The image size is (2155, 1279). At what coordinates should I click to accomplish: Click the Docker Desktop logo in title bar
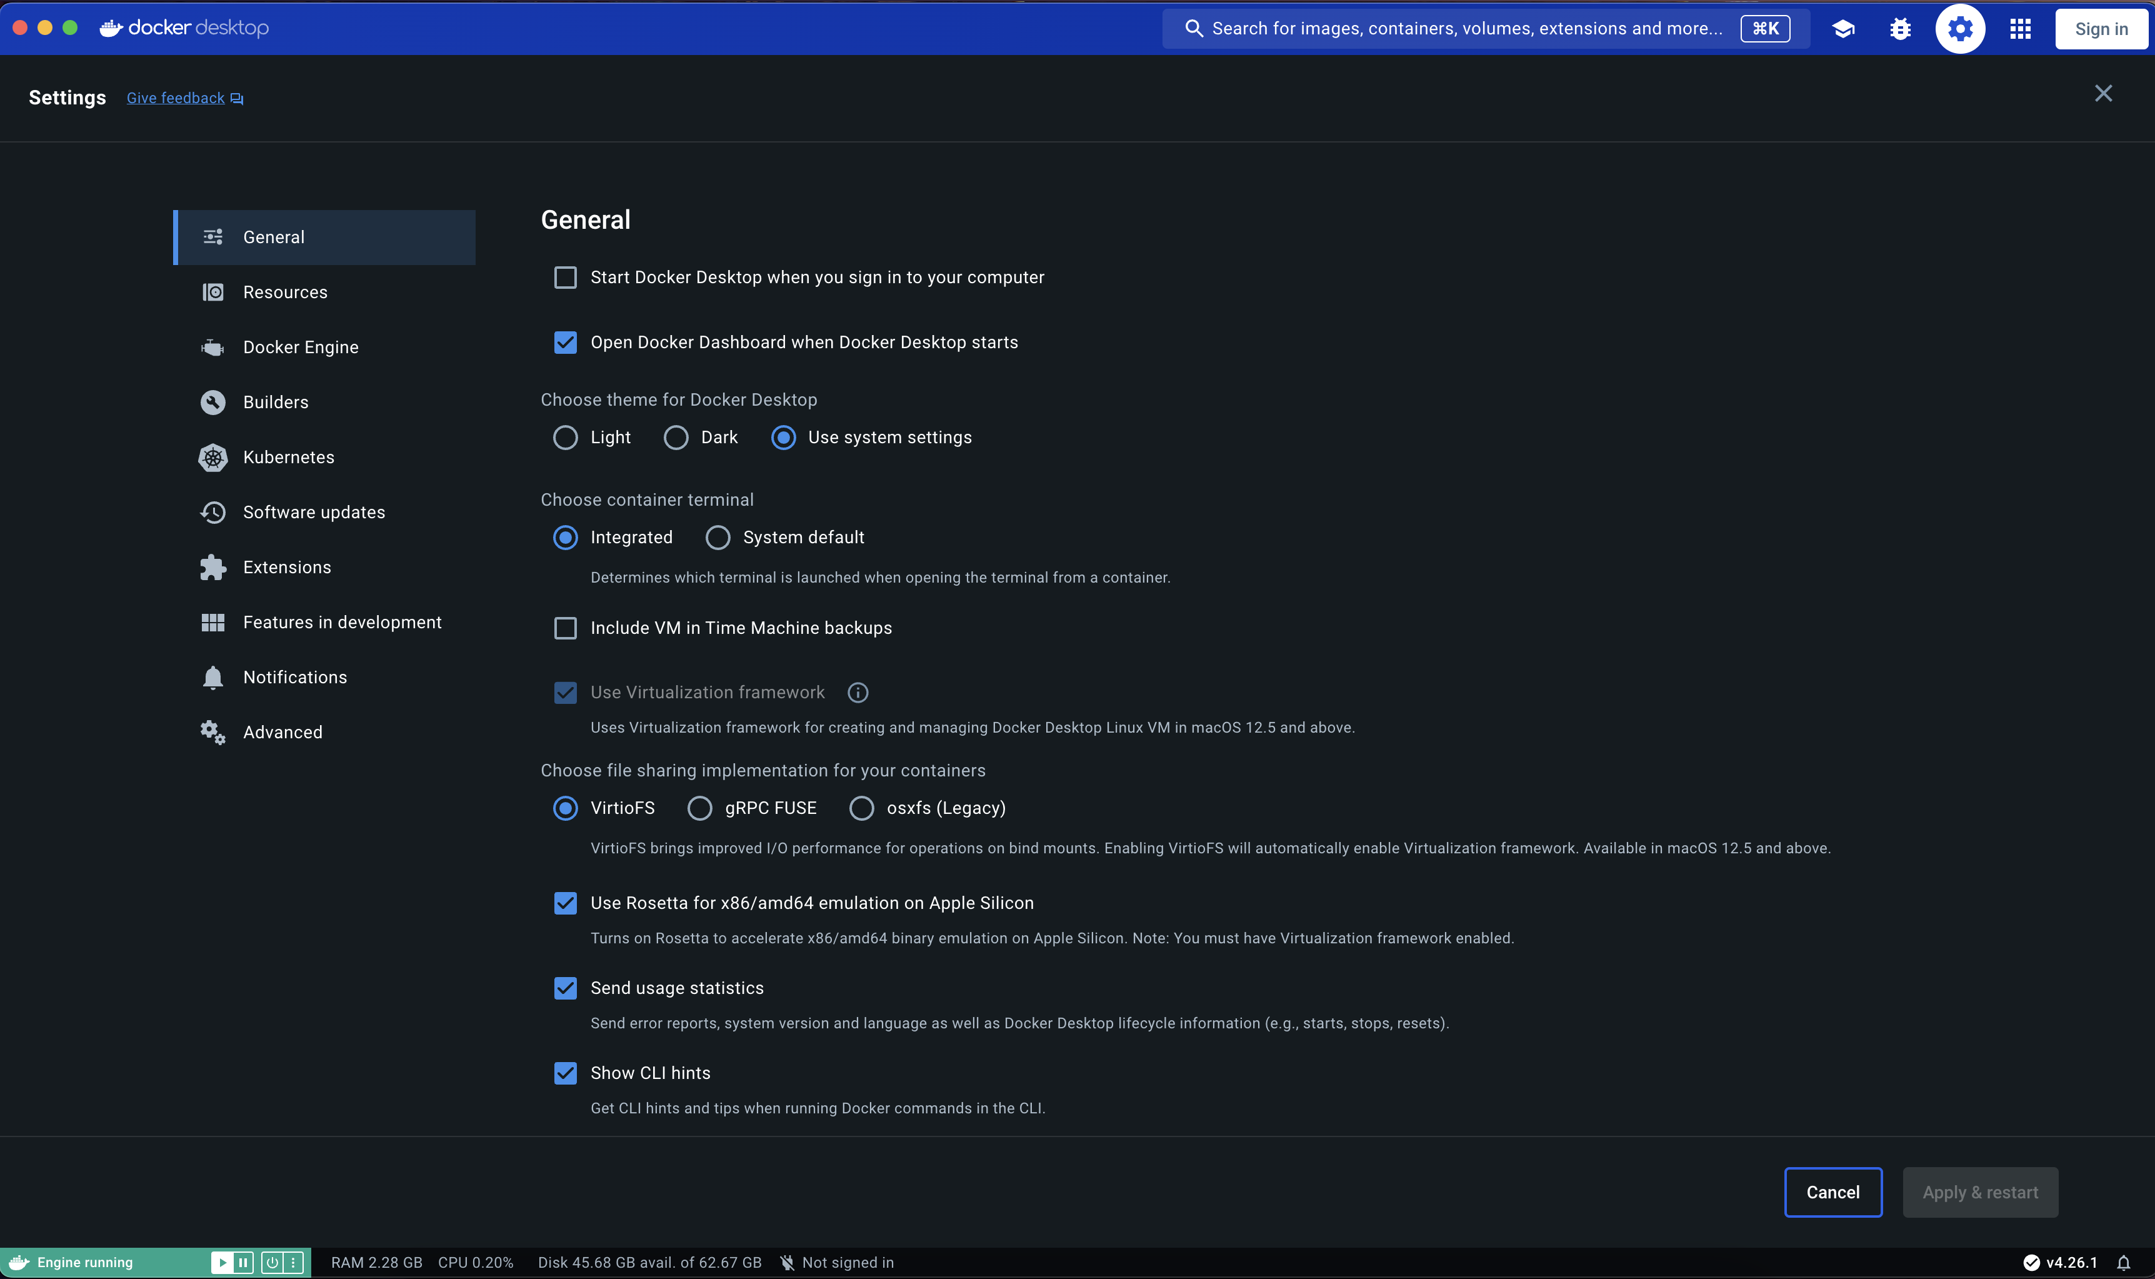pyautogui.click(x=184, y=28)
